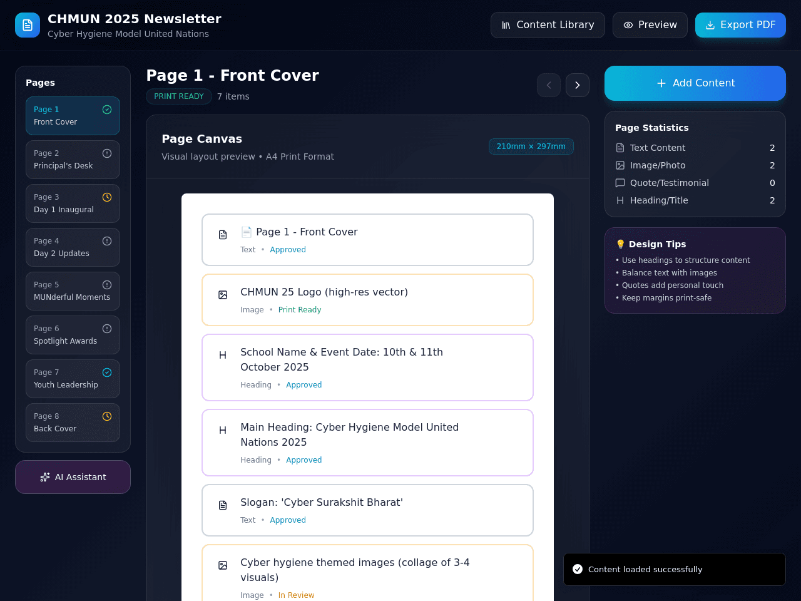Viewport: 801px width, 601px height.
Task: Click 'Keep margins print-safe' tip
Action: click(663, 298)
